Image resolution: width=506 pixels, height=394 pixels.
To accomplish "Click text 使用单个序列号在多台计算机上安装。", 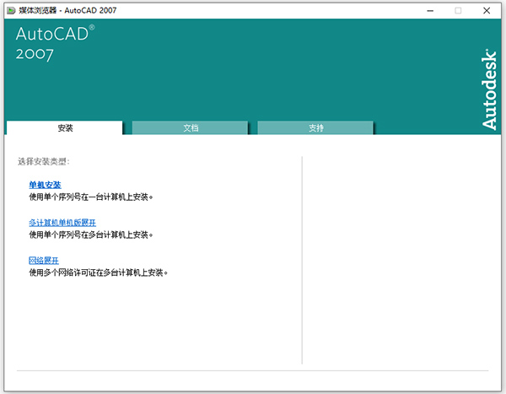I will (91, 235).
